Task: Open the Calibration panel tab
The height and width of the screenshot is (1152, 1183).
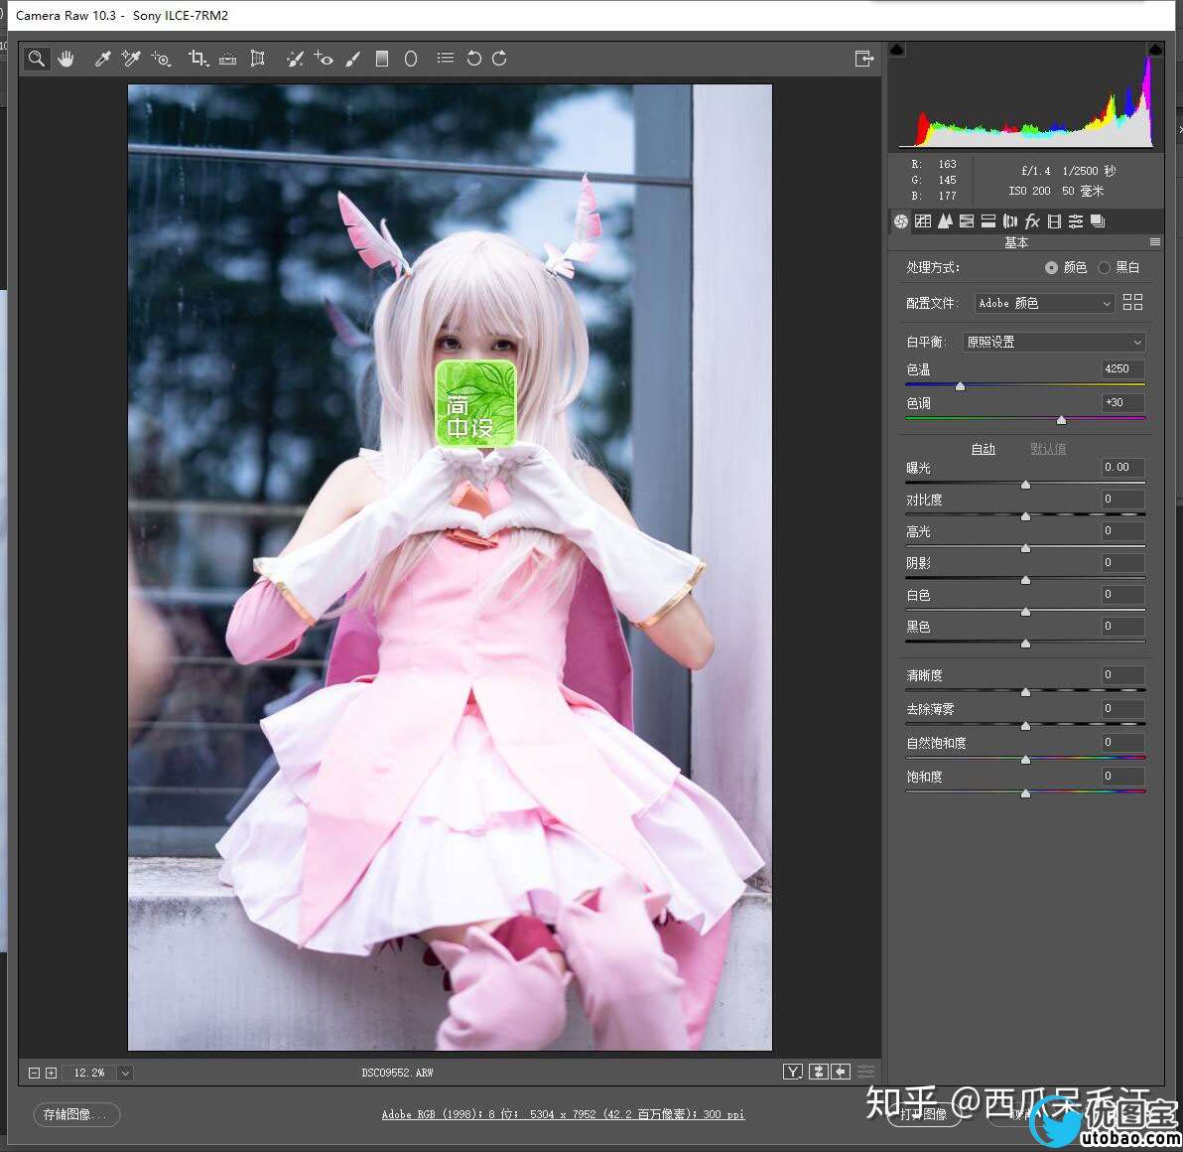Action: coord(1054,221)
